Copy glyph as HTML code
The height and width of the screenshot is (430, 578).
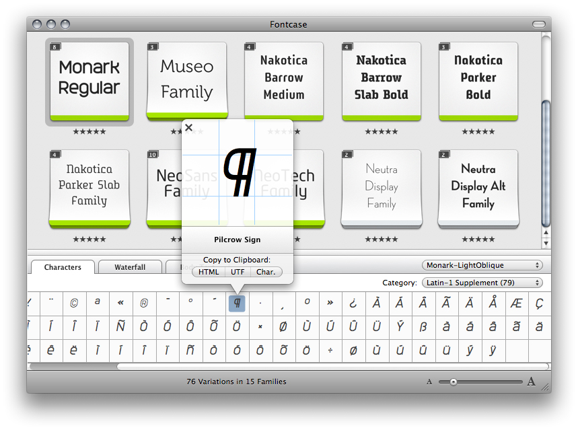tap(209, 272)
